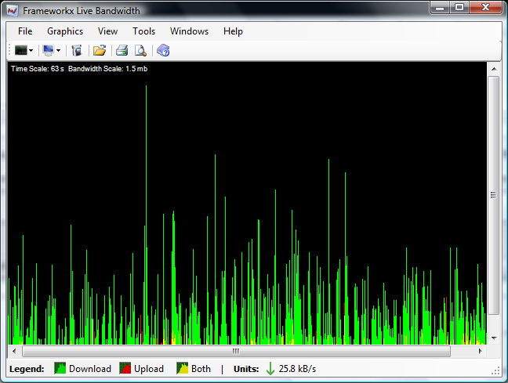Open the dropdown arrow beside the graph display icon
The width and height of the screenshot is (508, 383).
pyautogui.click(x=31, y=51)
